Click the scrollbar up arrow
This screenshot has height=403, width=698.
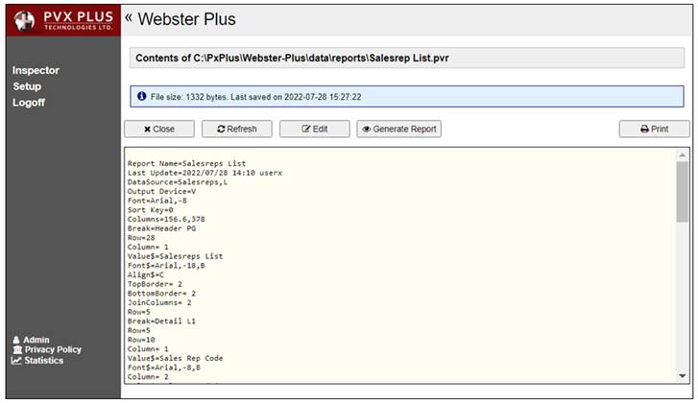click(x=683, y=154)
